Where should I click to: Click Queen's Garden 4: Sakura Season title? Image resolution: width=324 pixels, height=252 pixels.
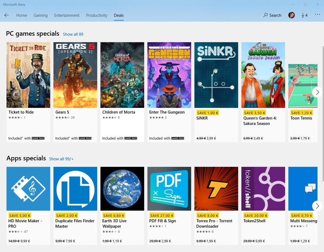tap(260, 121)
